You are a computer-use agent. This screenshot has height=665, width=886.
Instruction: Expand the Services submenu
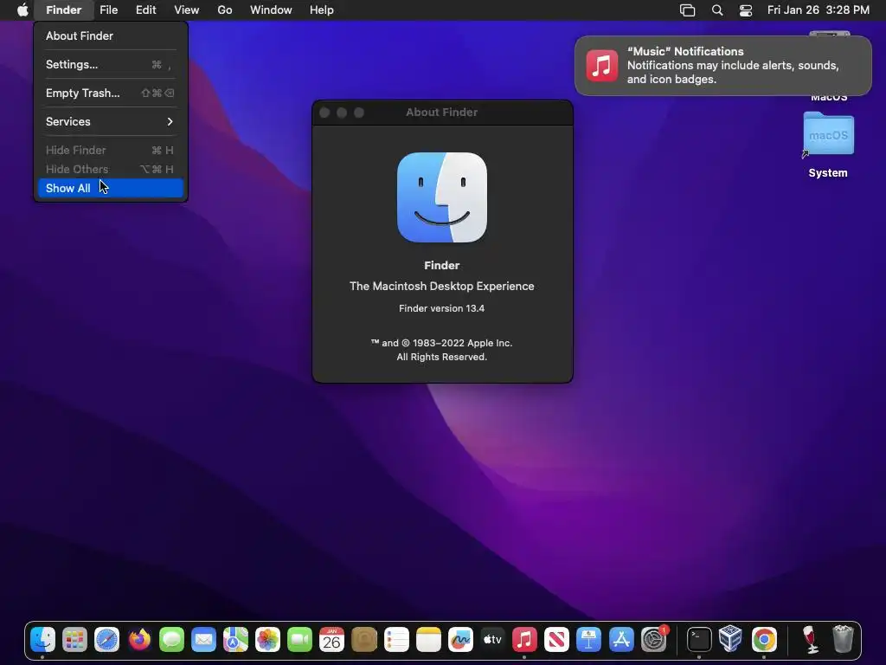tap(110, 121)
